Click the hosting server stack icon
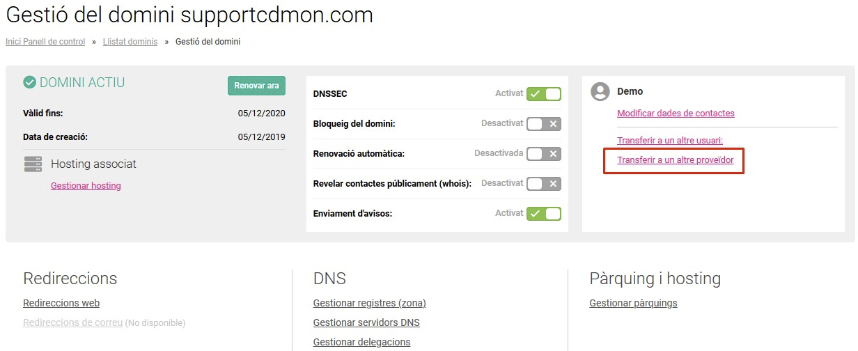The width and height of the screenshot is (858, 351). [33, 164]
